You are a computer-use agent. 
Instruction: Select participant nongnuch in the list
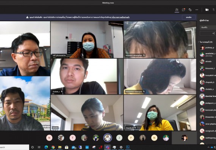[x=208, y=131]
